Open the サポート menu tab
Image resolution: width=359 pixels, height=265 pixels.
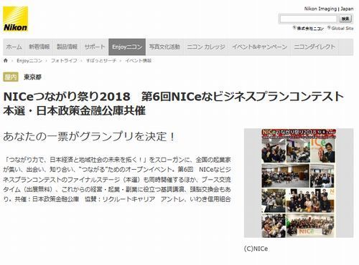[95, 47]
